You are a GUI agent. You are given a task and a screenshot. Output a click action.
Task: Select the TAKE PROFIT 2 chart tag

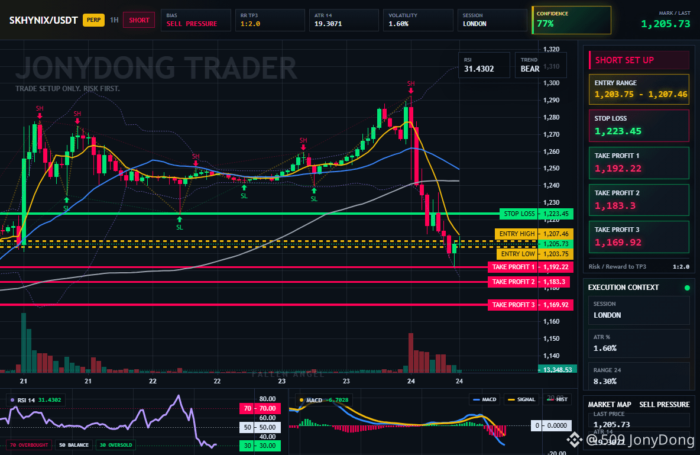click(513, 282)
